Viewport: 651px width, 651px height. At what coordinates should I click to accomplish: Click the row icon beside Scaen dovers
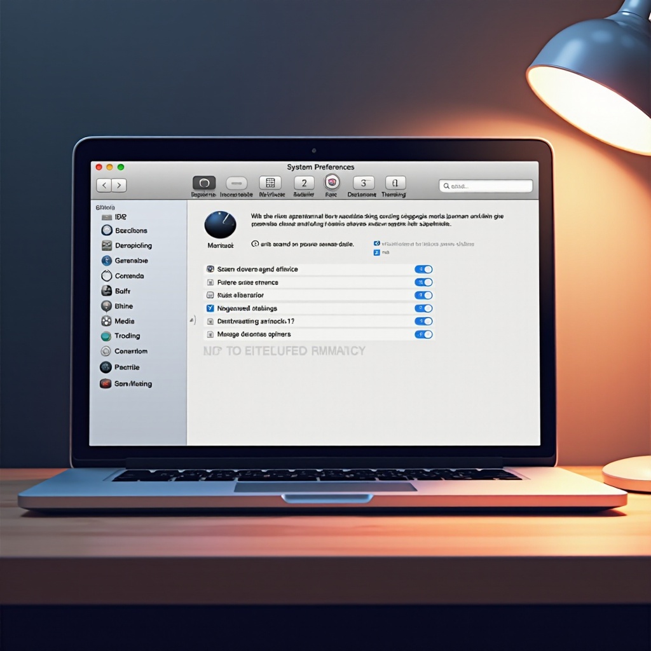[210, 269]
